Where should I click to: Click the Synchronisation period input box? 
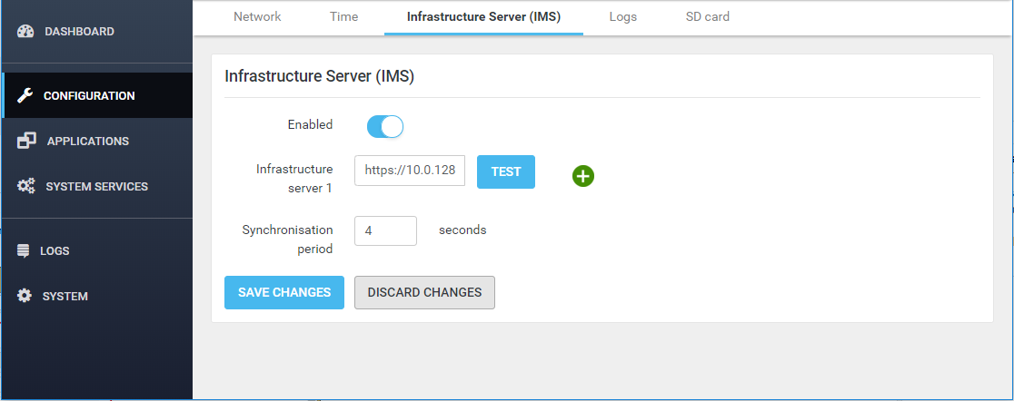pos(385,231)
